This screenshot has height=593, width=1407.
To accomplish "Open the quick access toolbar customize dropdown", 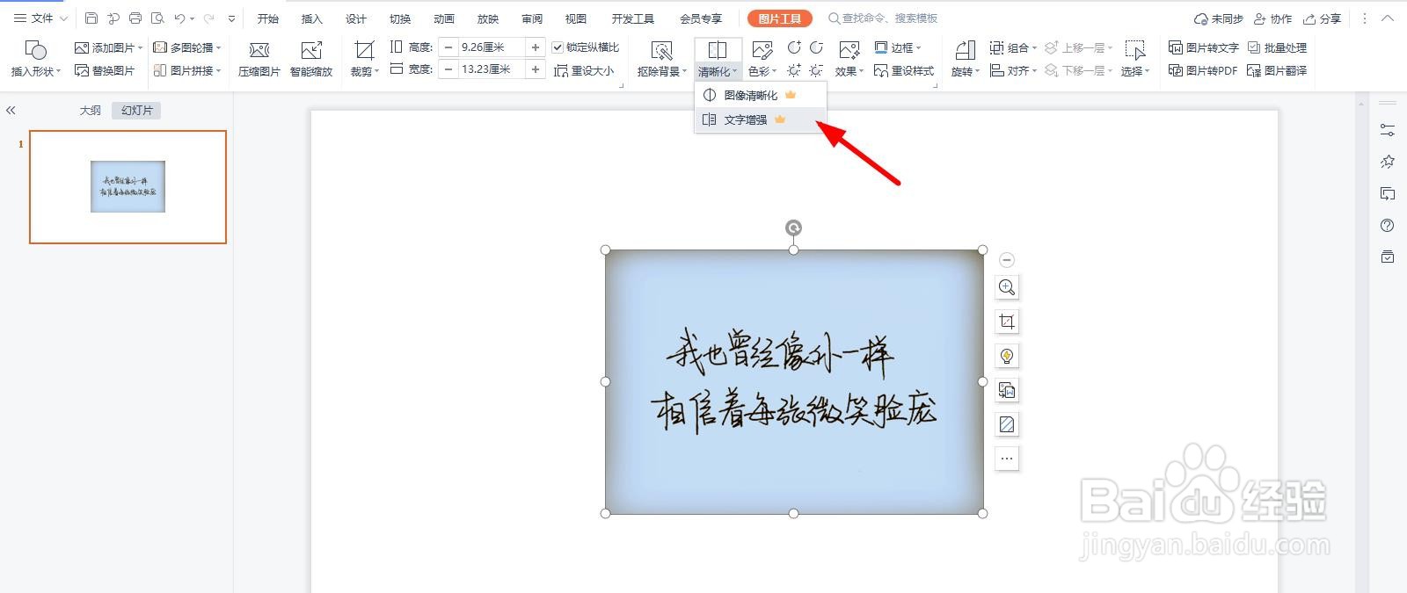I will tap(231, 18).
